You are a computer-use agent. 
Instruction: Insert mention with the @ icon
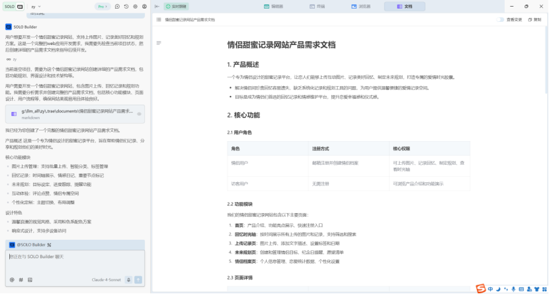point(12,279)
